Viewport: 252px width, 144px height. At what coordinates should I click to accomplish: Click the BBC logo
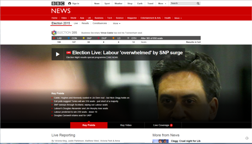pos(58,3)
